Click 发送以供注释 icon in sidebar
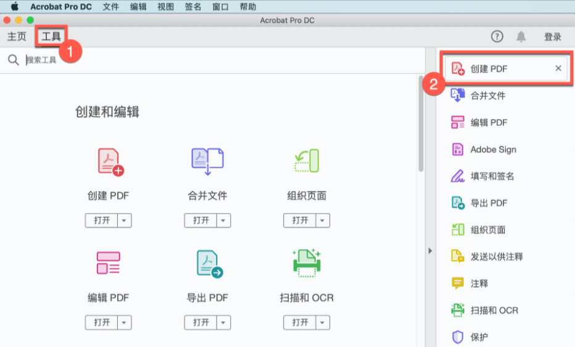This screenshot has width=575, height=347. coord(458,256)
